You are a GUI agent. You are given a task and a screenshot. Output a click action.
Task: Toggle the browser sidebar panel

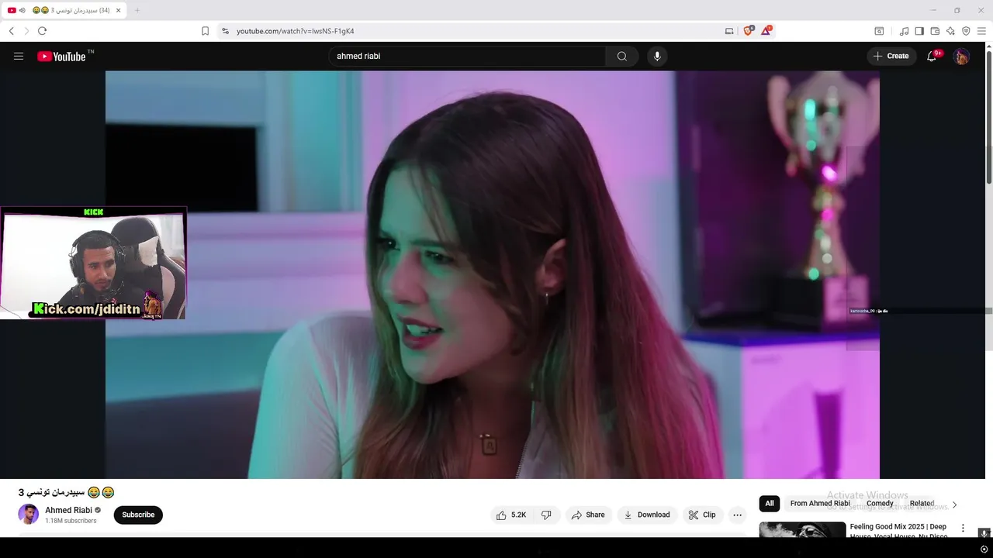click(919, 31)
